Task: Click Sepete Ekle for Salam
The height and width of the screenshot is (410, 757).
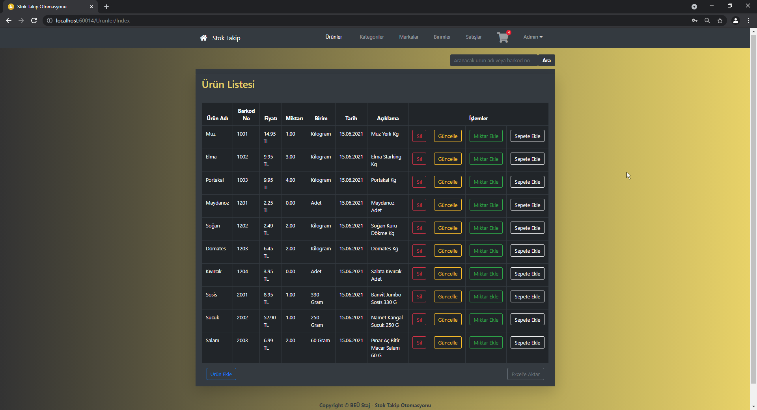Action: point(527,342)
